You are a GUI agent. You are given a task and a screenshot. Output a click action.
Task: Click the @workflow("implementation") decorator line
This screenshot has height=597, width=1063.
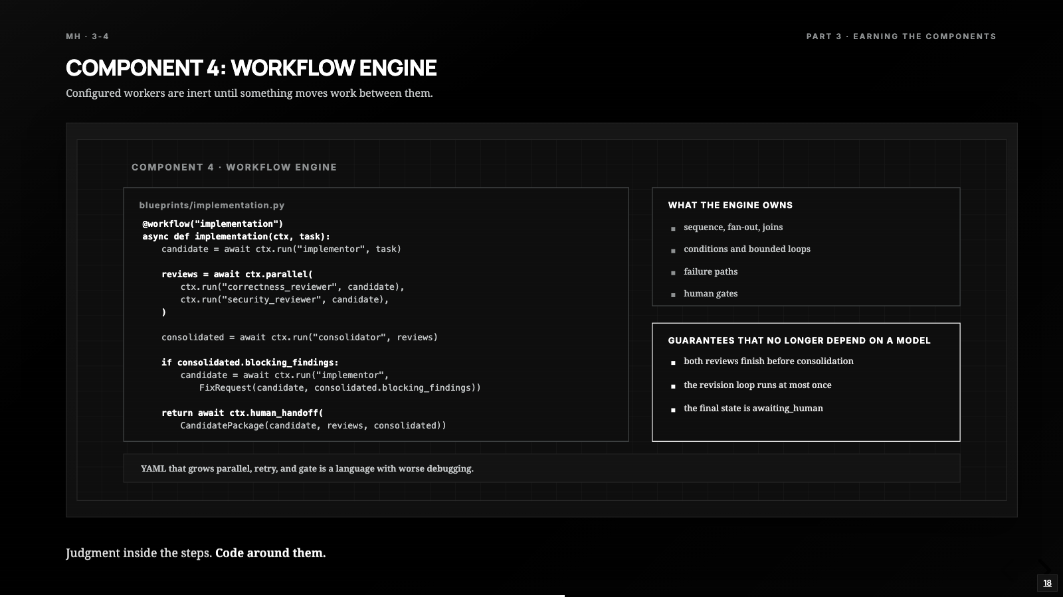tap(213, 224)
